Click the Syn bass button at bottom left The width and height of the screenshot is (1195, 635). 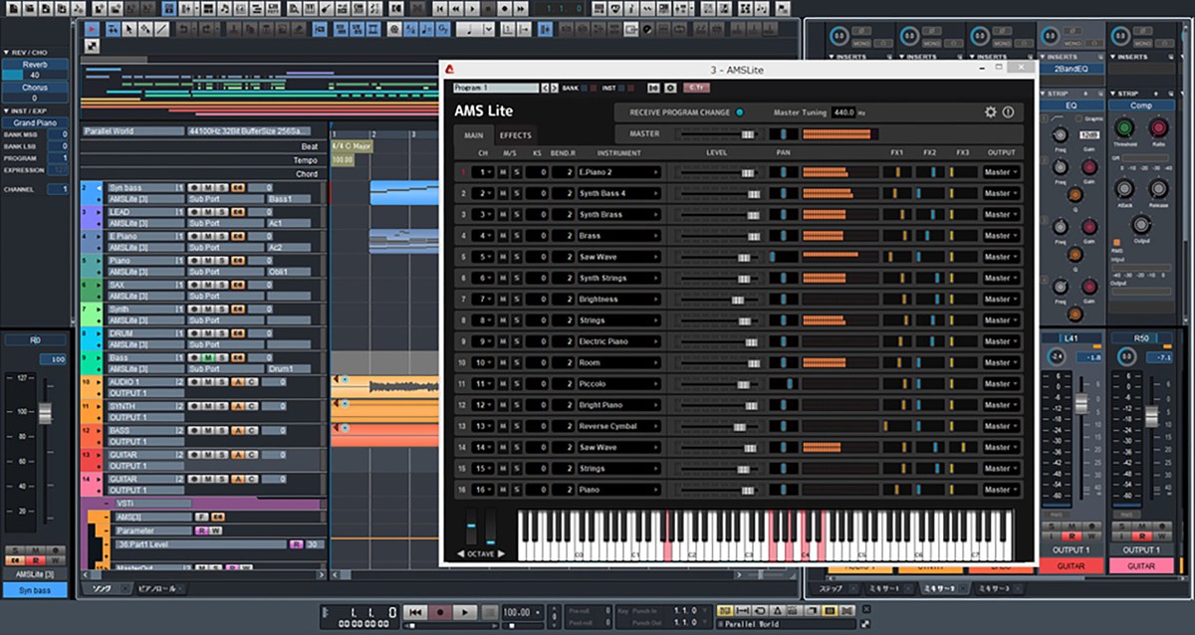pos(35,590)
